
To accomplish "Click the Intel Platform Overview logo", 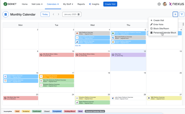I will tap(41, 77).
